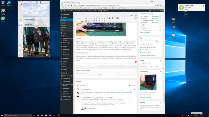Uncheck the Computers category checkbox
209x117 pixels.
pos(142,16)
